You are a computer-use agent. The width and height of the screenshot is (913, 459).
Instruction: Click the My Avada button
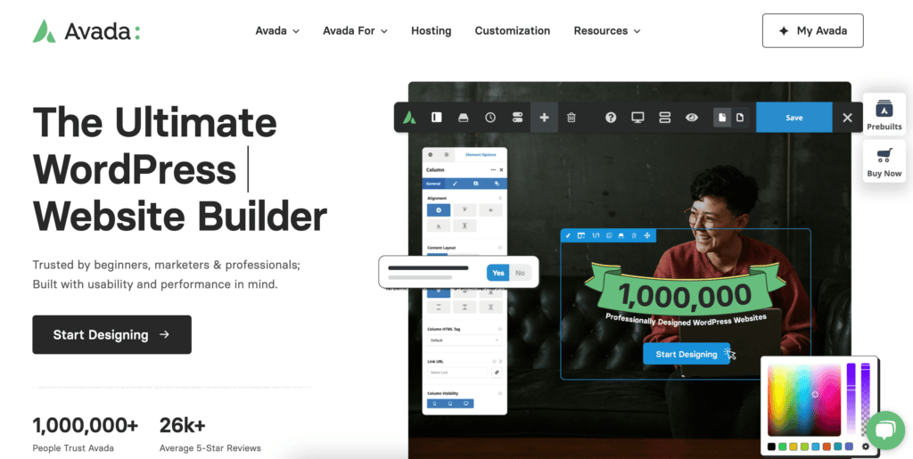(x=813, y=31)
